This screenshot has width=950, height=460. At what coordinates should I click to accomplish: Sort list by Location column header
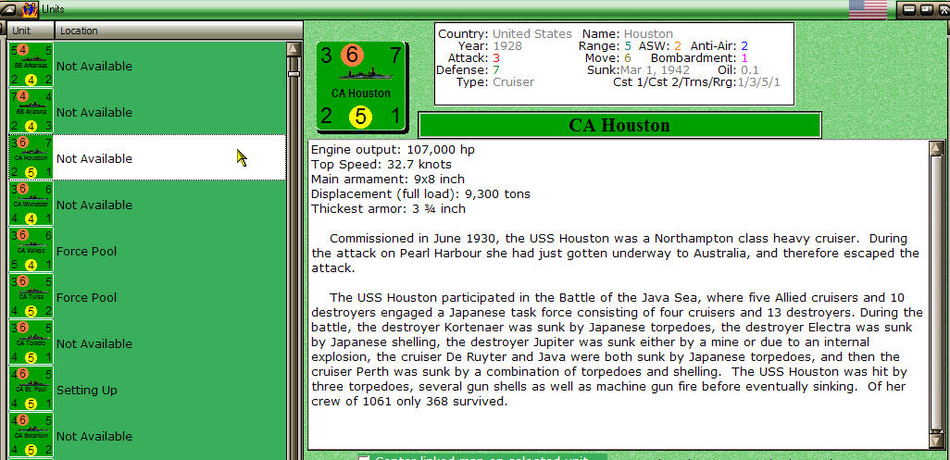point(179,31)
